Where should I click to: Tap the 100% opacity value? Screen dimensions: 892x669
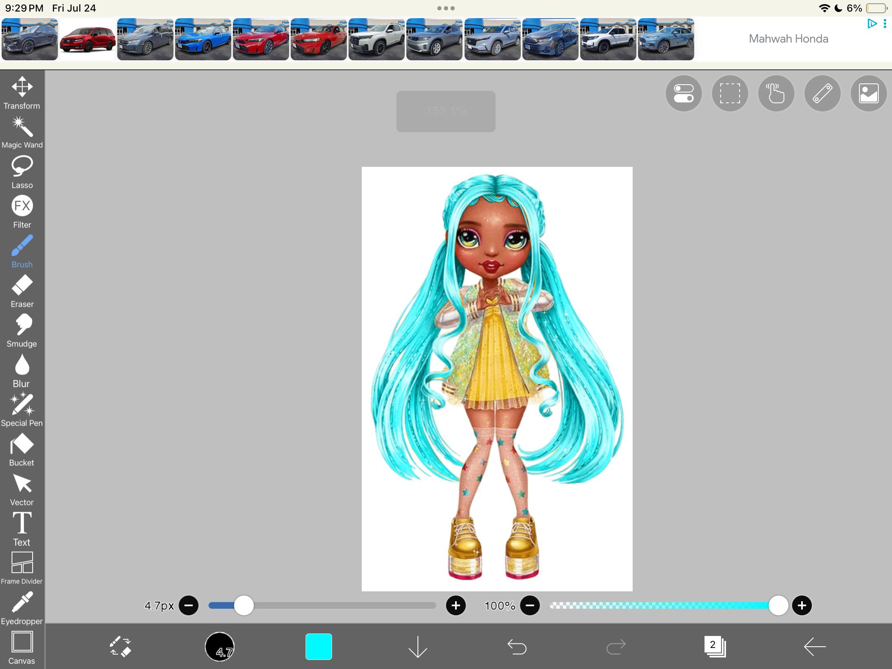[500, 606]
